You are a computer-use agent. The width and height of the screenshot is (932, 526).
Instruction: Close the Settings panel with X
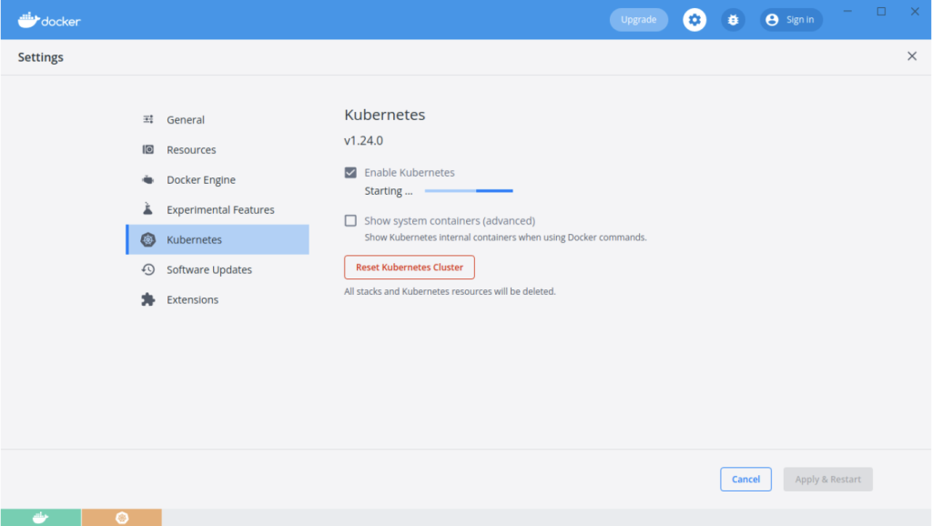tap(912, 56)
